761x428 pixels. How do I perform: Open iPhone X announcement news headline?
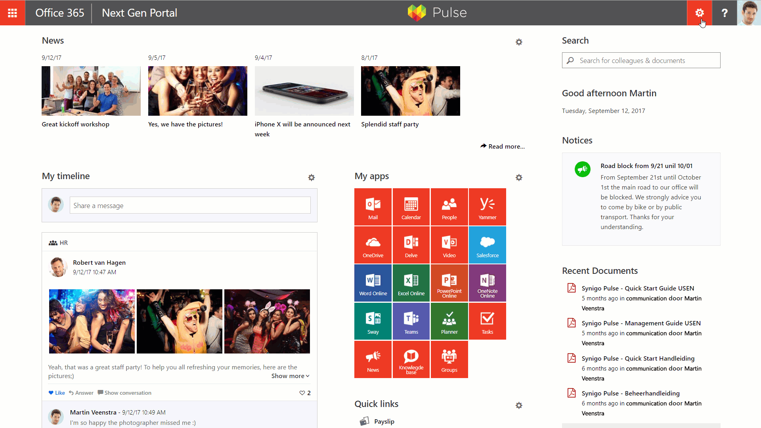pos(302,129)
